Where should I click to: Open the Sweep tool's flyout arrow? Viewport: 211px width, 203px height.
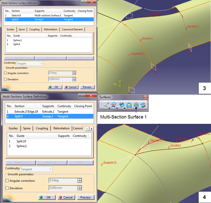click(x=125, y=108)
